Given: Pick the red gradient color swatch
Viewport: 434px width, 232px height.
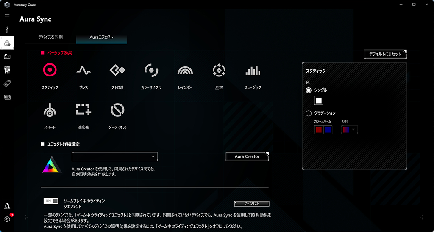Looking at the screenshot, I should (x=319, y=130).
